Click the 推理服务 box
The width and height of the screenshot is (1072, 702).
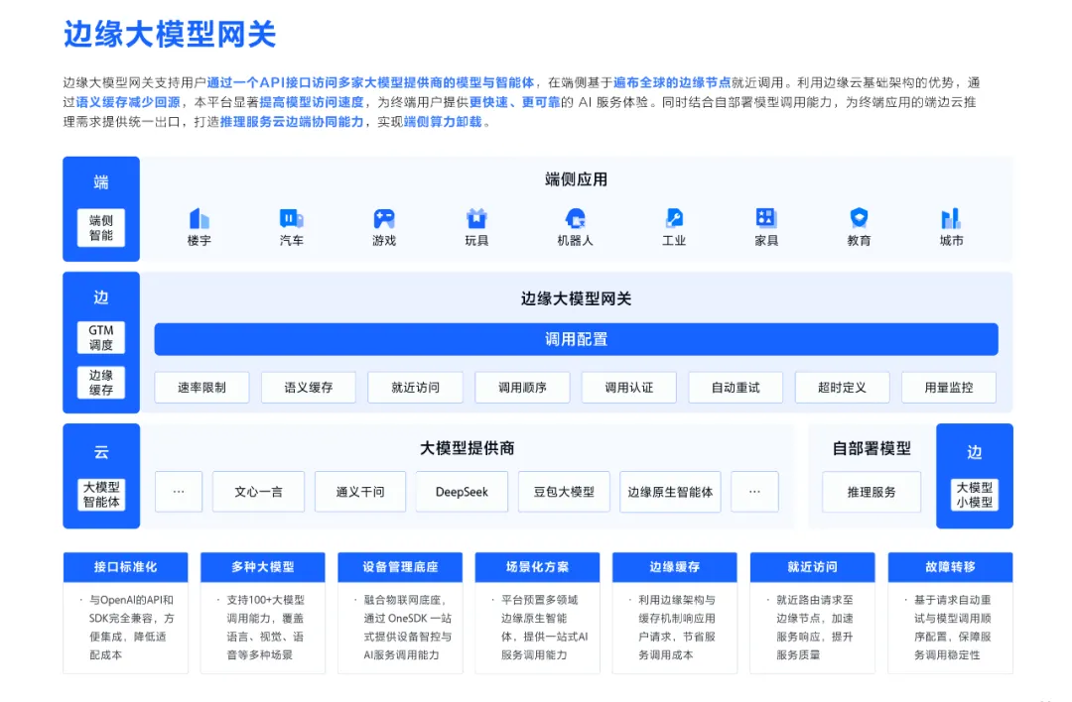coord(871,492)
